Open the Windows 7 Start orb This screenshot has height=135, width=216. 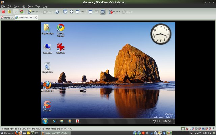coord(45,121)
